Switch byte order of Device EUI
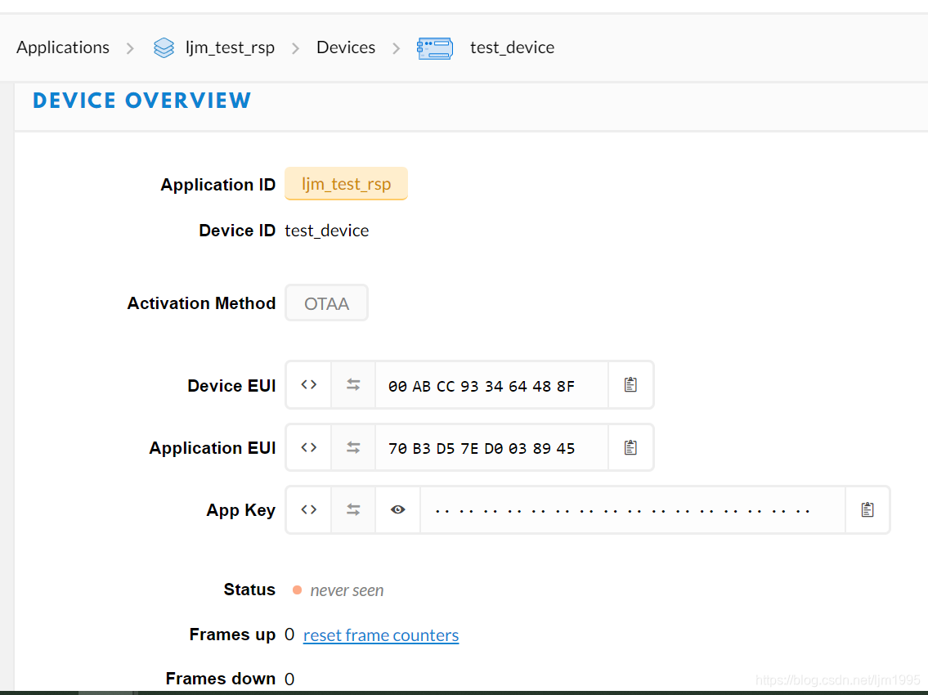Image resolution: width=928 pixels, height=695 pixels. [x=353, y=385]
